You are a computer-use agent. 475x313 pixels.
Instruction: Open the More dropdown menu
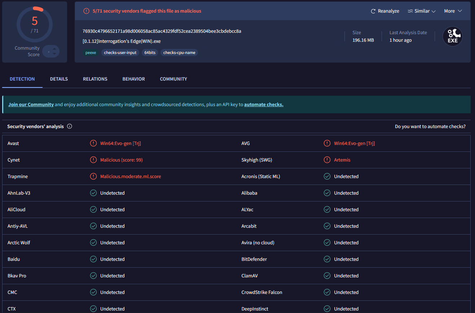[453, 11]
